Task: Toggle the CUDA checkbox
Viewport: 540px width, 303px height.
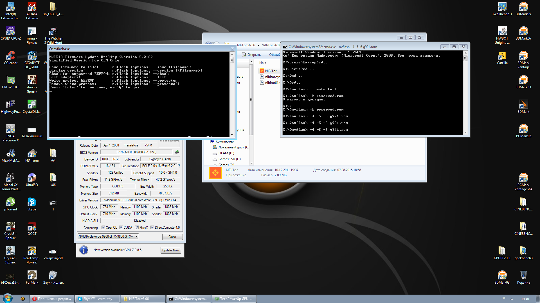Action: [x=121, y=228]
